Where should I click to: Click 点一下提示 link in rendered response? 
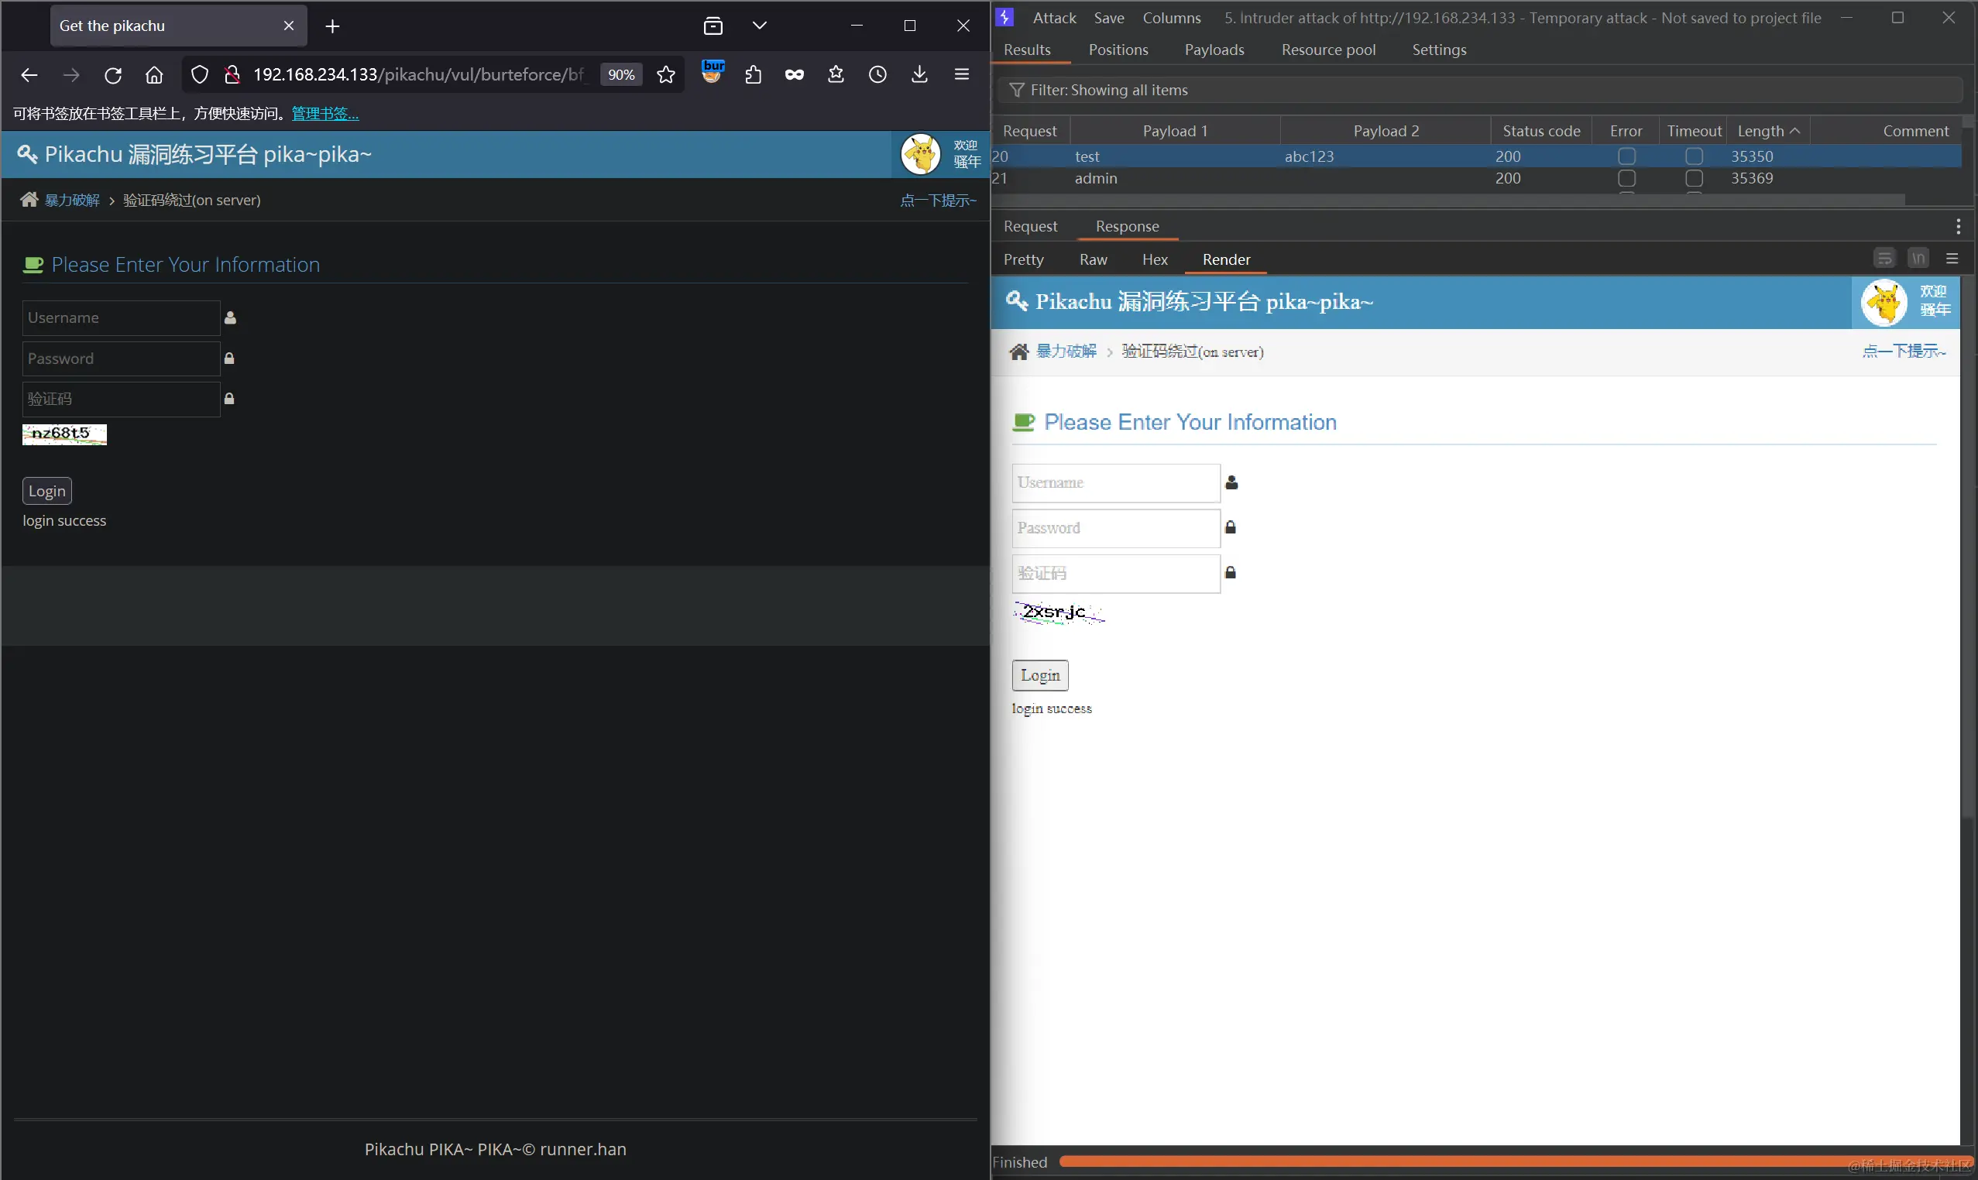[x=1904, y=351]
